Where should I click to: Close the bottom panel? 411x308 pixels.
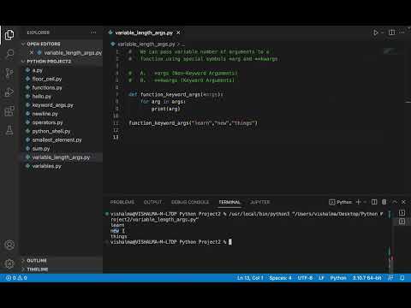click(x=403, y=202)
